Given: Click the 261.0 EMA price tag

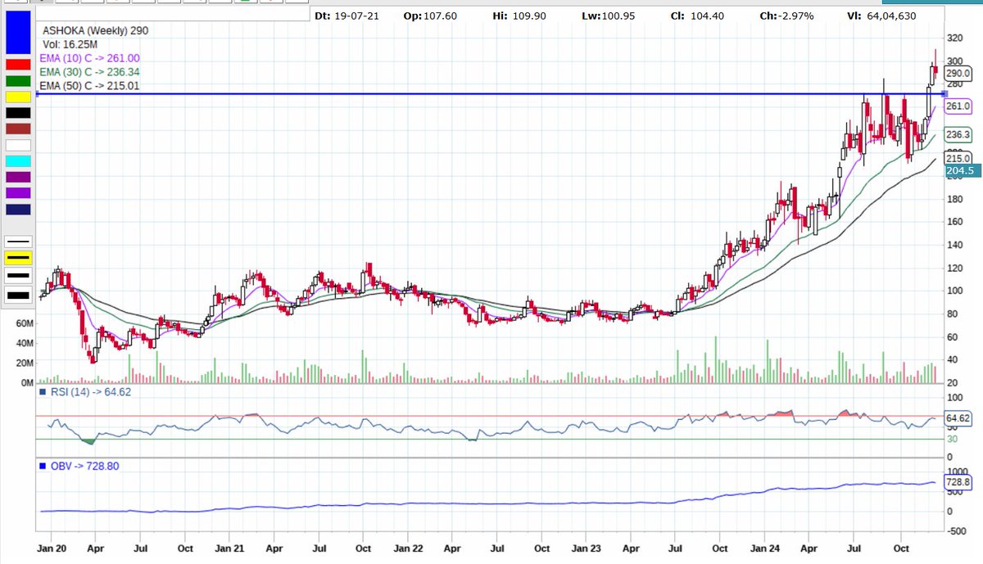Looking at the screenshot, I should tap(958, 106).
